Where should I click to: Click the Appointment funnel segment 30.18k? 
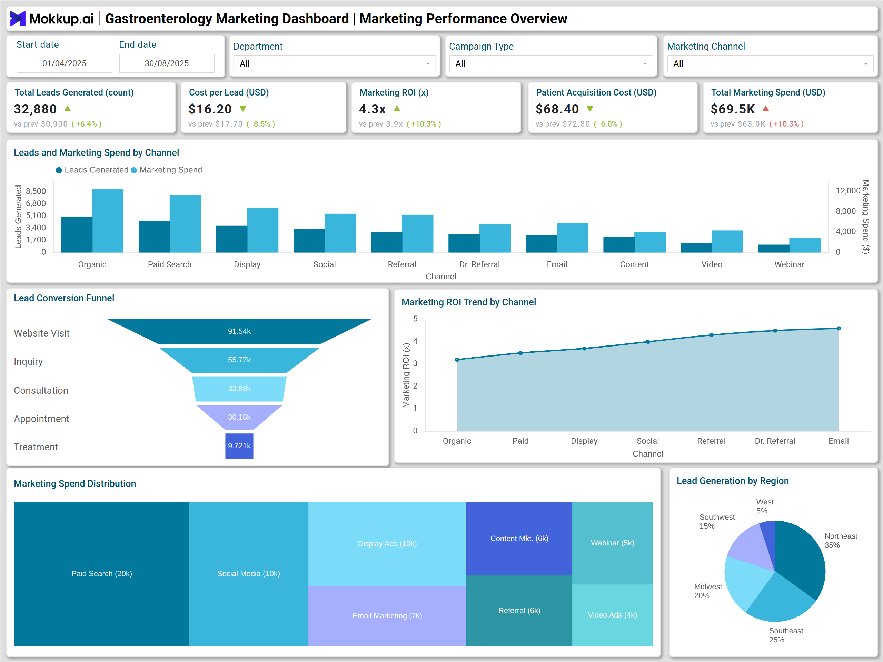click(239, 417)
